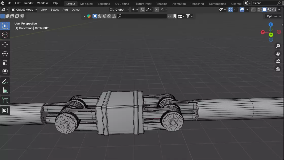
Task: Click the last tool in the left toolbar
Action: coord(5,110)
